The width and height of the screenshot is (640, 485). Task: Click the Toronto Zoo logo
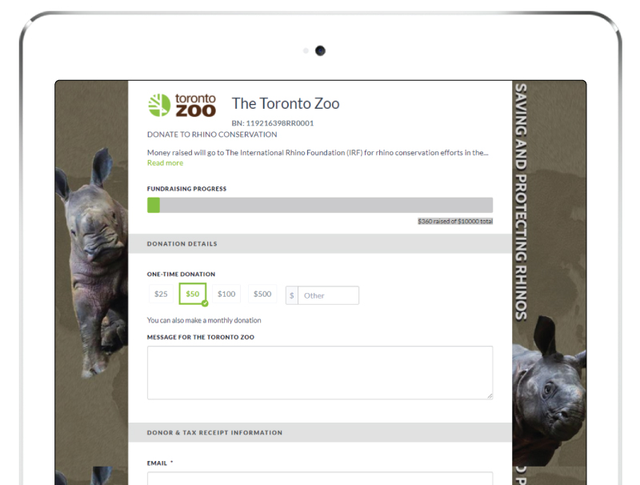coord(182,105)
